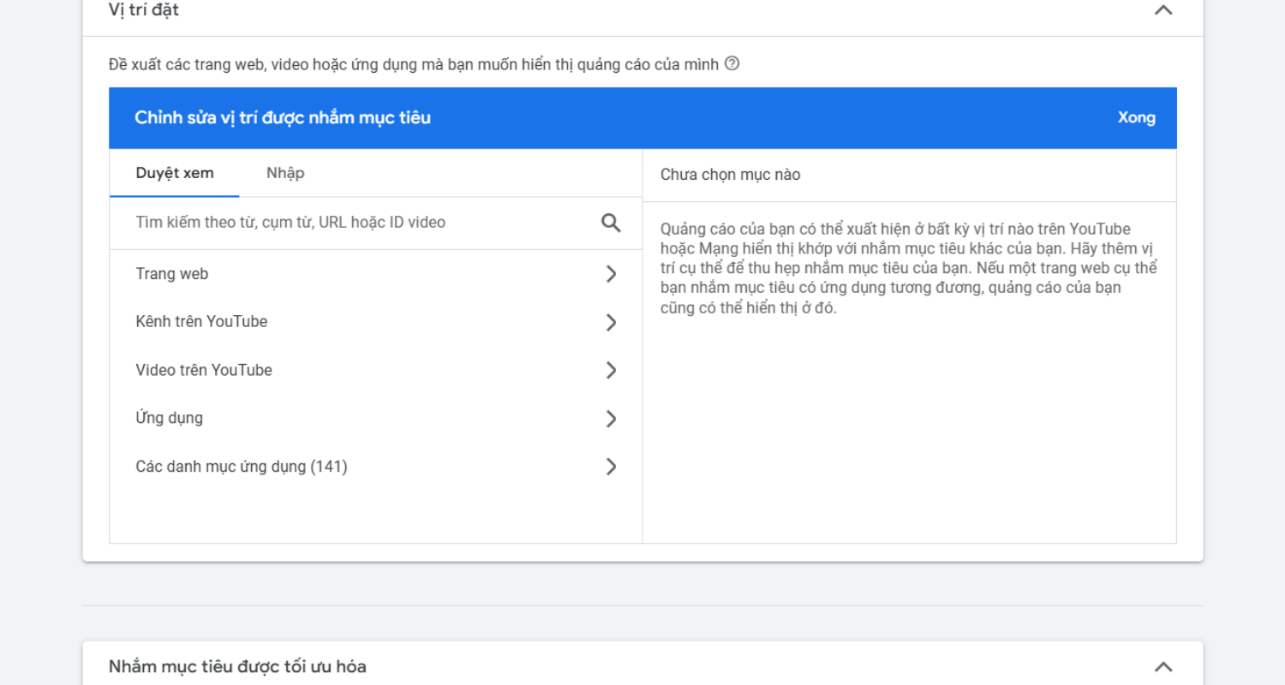Screen dimensions: 1285x685
Task: Open the Trang web category
Action: tap(172, 274)
